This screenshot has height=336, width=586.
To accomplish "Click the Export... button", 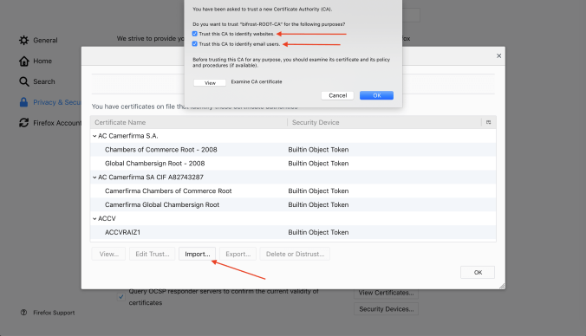I will point(238,254).
